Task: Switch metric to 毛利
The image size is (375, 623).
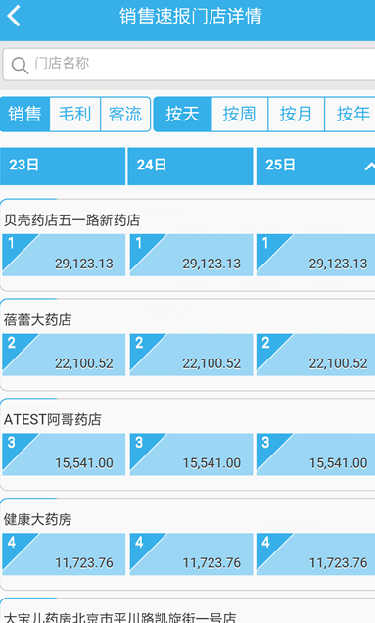Action: 74,114
